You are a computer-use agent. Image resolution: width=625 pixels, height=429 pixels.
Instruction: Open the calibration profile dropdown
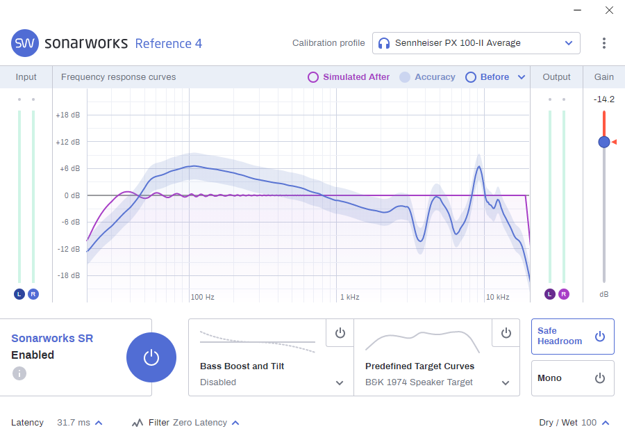click(476, 43)
